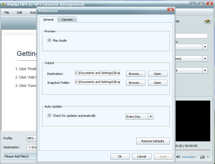
Task: Switch to the Convert tab
Action: 67,20
